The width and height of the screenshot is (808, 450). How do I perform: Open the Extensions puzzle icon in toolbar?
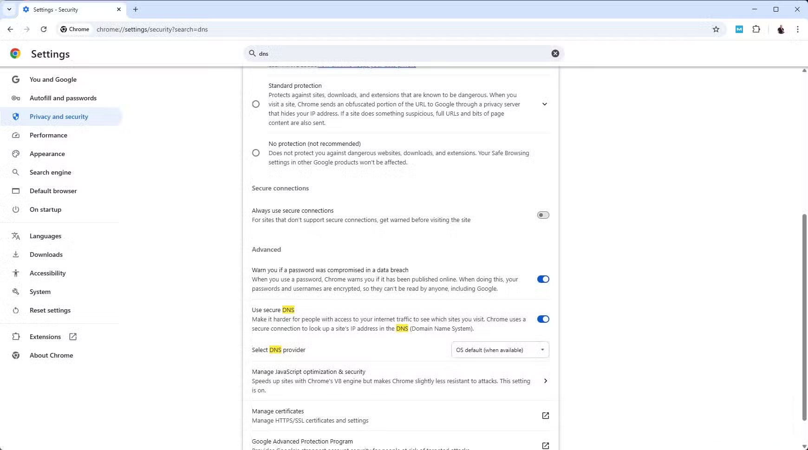click(x=756, y=29)
